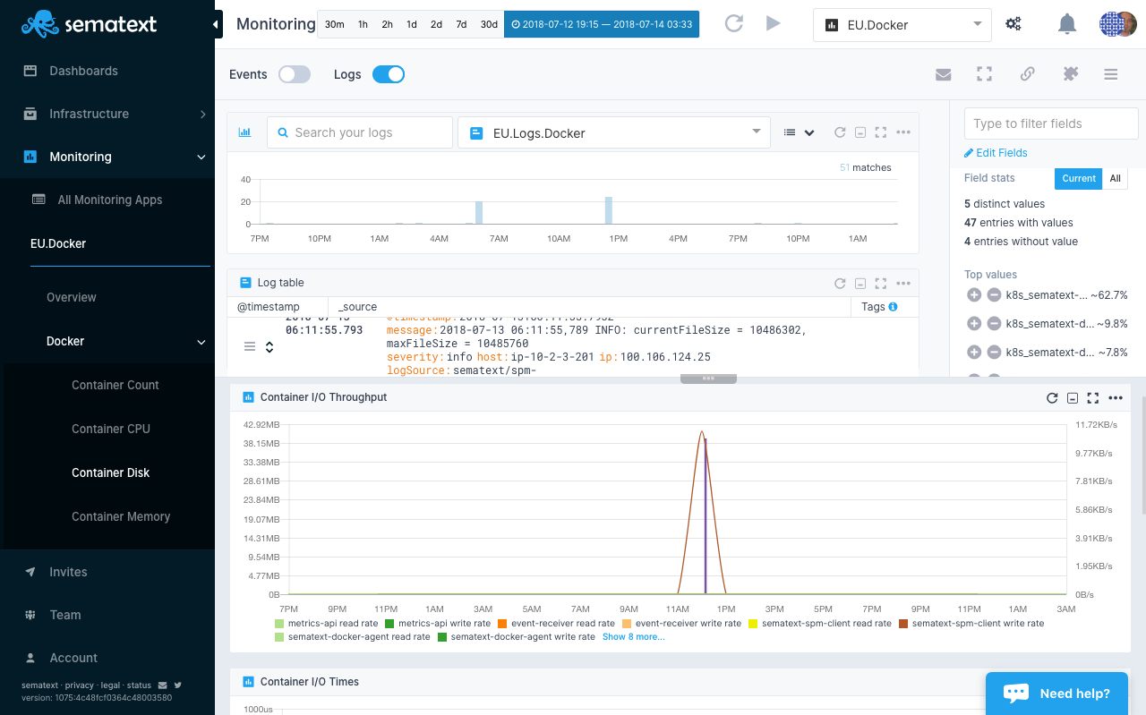Switch field stats to Current
The image size is (1146, 715).
(1079, 178)
